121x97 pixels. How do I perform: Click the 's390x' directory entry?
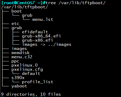point(18,78)
